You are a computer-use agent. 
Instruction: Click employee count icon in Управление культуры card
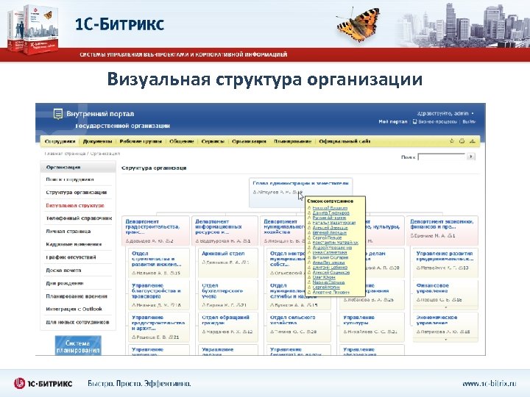[x=389, y=332]
